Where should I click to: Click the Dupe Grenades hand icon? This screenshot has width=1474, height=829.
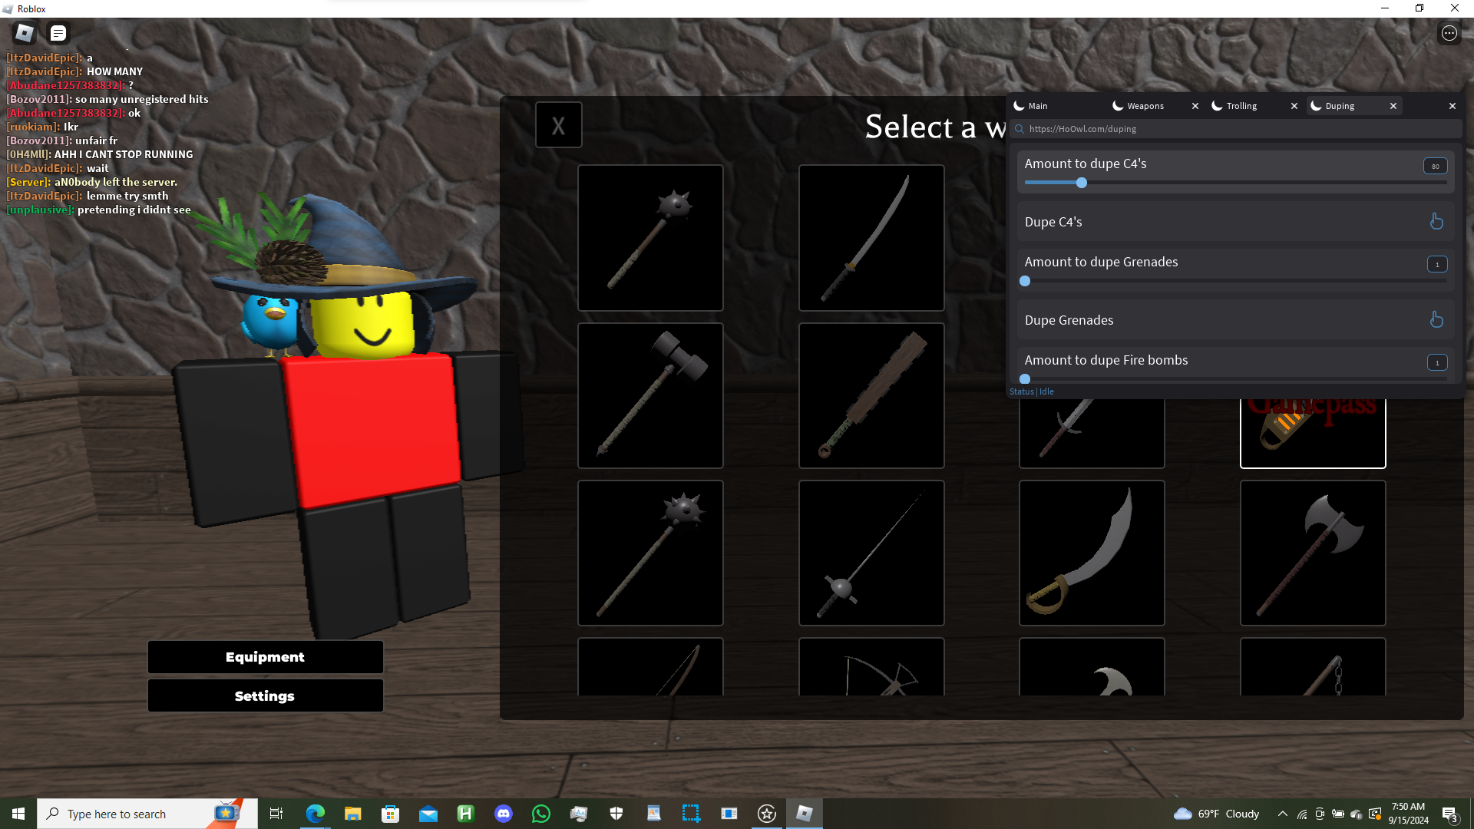tap(1436, 320)
